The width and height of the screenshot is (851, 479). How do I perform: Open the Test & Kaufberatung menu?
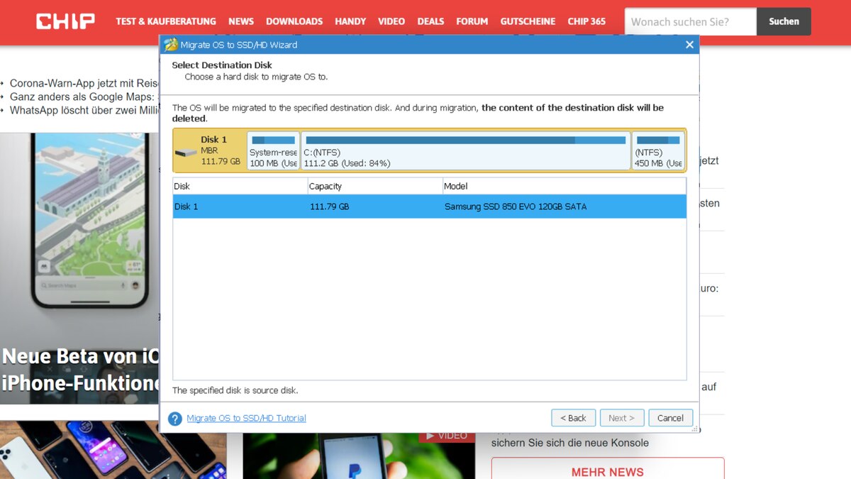[x=167, y=21]
